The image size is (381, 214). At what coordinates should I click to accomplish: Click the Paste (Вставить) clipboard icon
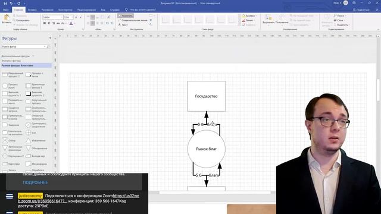[7, 19]
